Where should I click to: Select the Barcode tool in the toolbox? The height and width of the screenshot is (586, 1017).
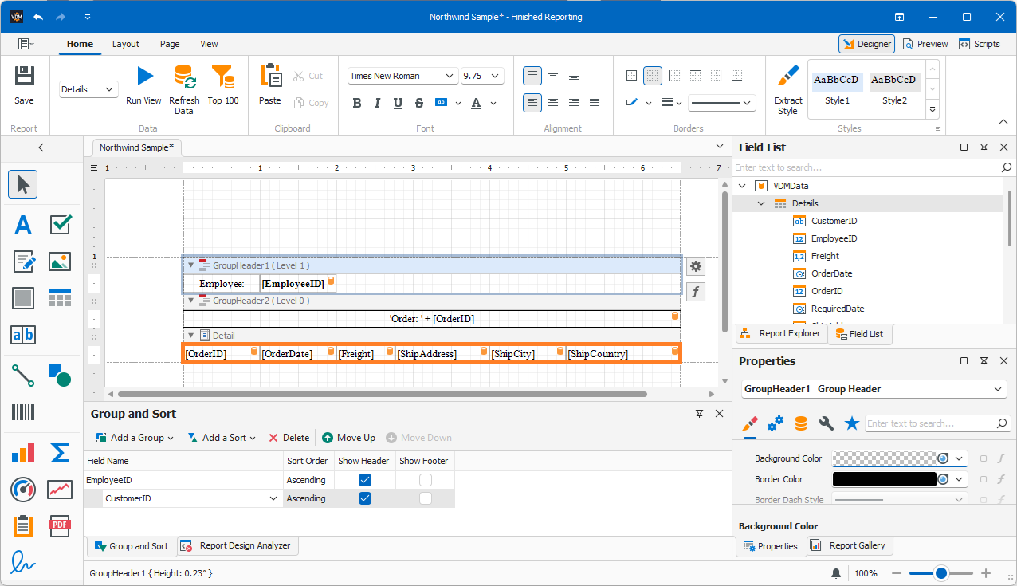(22, 412)
